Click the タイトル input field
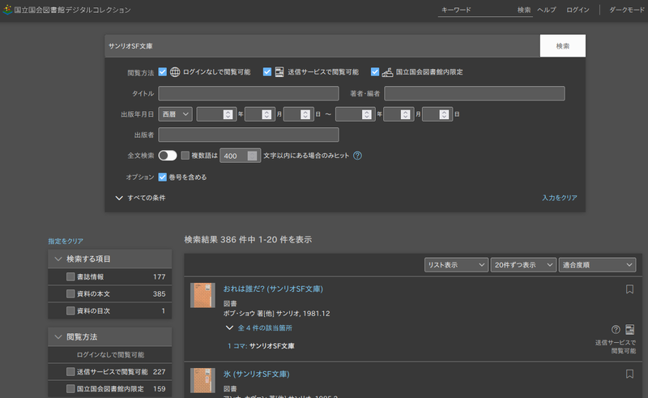This screenshot has height=398, width=648. point(249,93)
